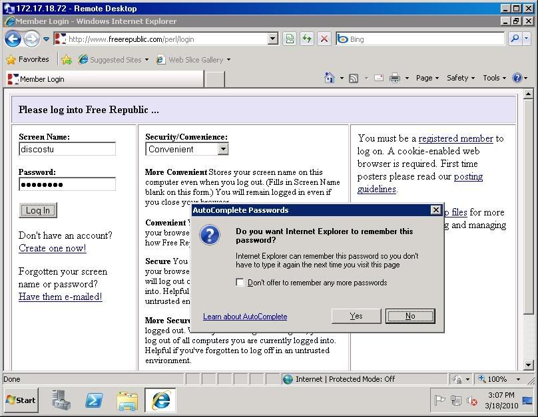Screen dimensions: 538x417
Task: Open the Favorites star button
Action: [x=27, y=60]
